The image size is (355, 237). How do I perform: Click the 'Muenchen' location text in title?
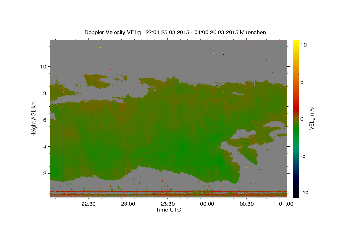253,32
